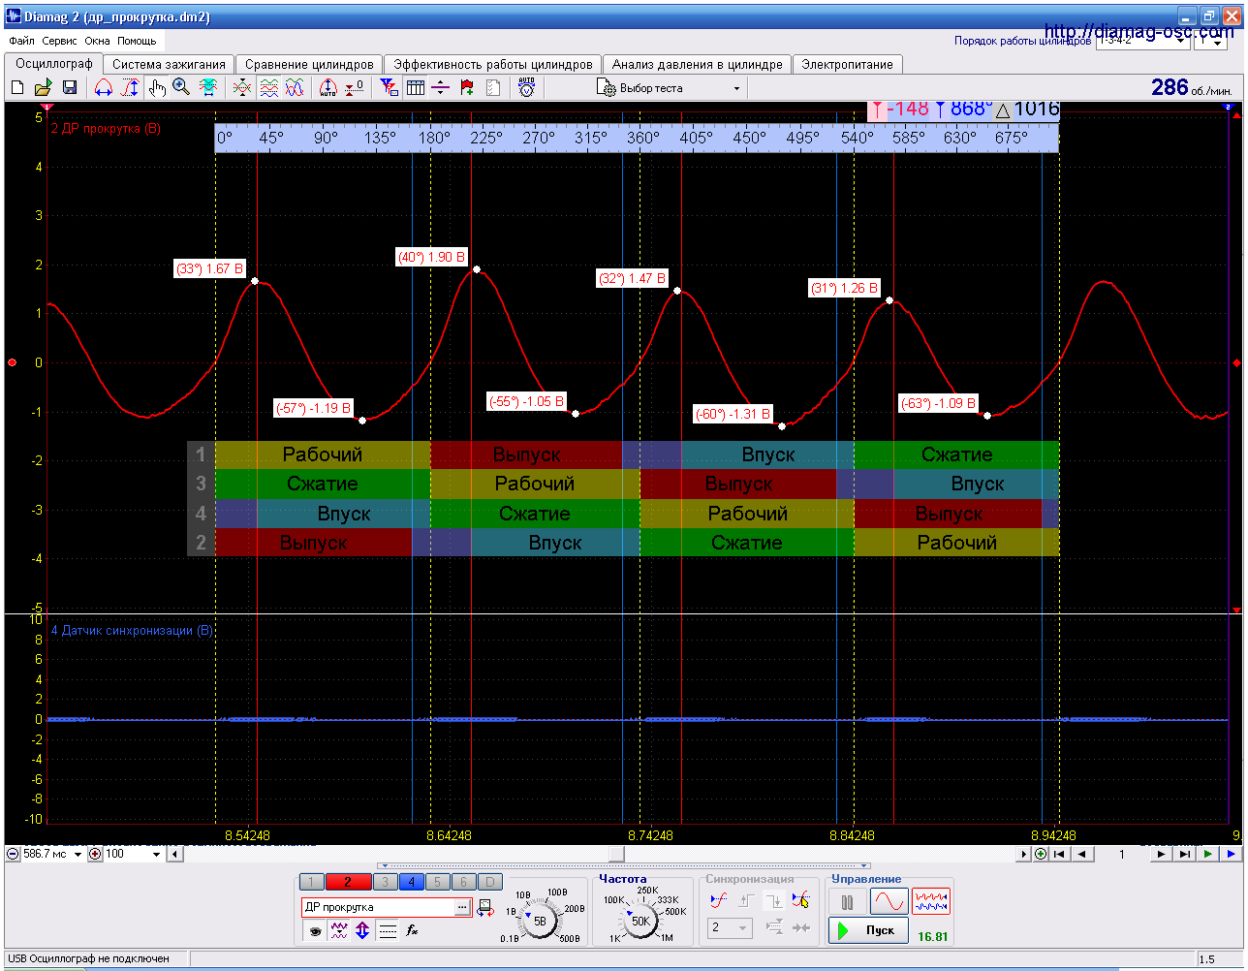Click the voltage range knob set to 5В

(x=540, y=920)
